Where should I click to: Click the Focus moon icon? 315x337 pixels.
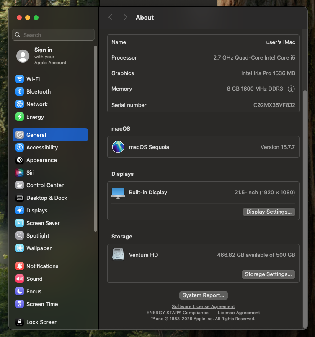tap(20, 291)
